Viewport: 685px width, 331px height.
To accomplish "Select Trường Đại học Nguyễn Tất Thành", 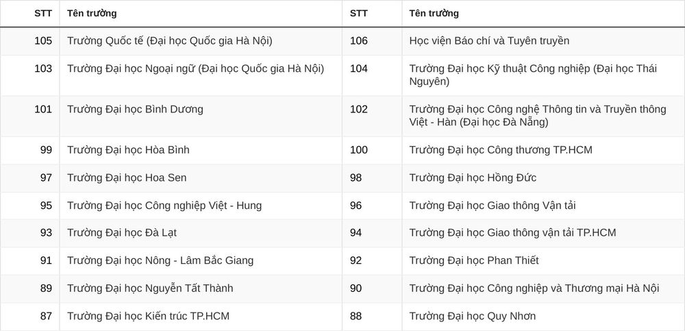I will click(x=150, y=288).
